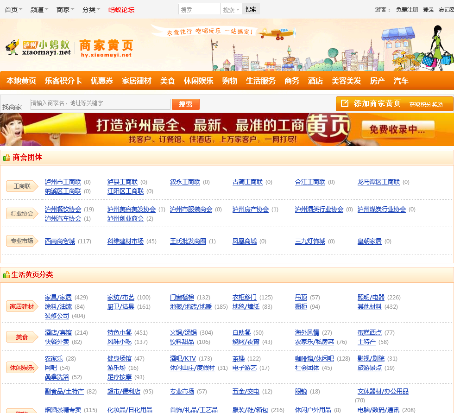Open the 火锅/汤锅 link
Image resolution: width=454 pixels, height=413 pixels.
click(183, 333)
